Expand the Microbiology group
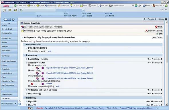Image resolution: width=169 pixels, height=110 pixels. pyautogui.click(x=27, y=93)
